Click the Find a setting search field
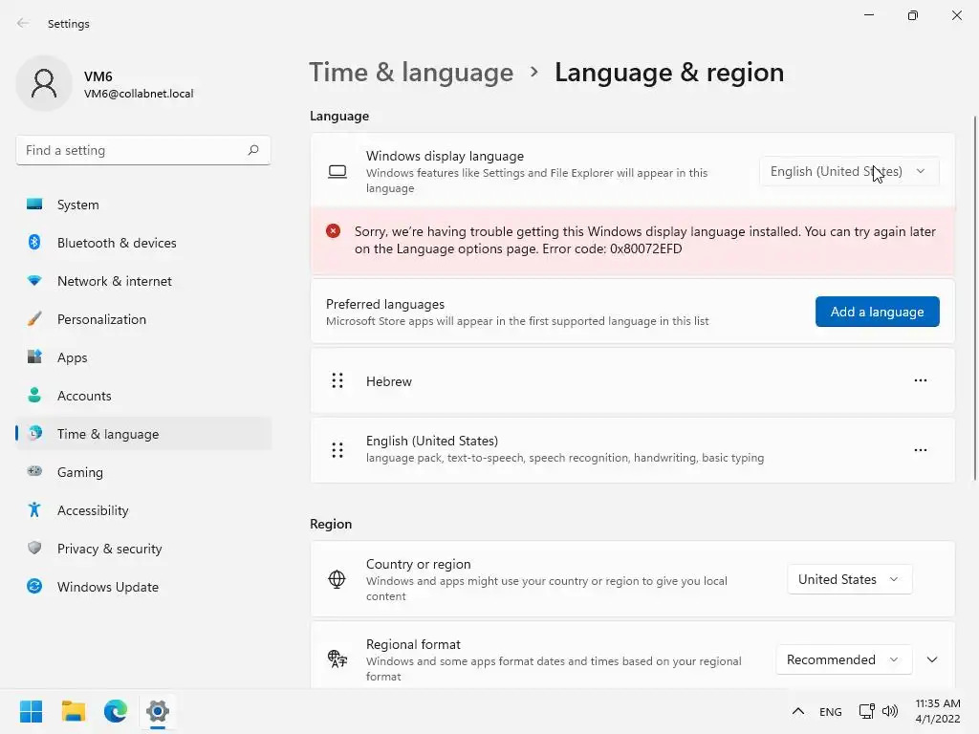The image size is (979, 734). click(x=143, y=150)
